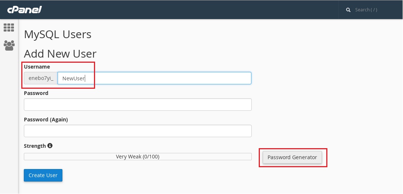This screenshot has width=403, height=194.
Task: Click the Username field label
Action: pos(37,67)
